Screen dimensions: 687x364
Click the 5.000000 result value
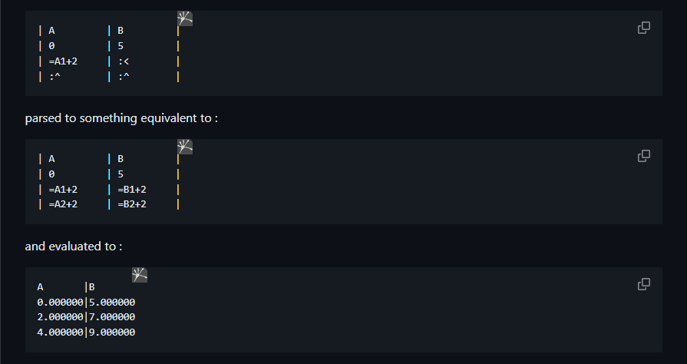pyautogui.click(x=112, y=303)
